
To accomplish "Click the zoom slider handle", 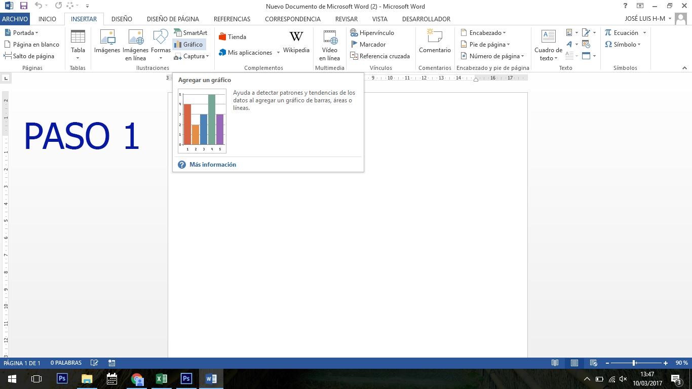I will pos(634,363).
